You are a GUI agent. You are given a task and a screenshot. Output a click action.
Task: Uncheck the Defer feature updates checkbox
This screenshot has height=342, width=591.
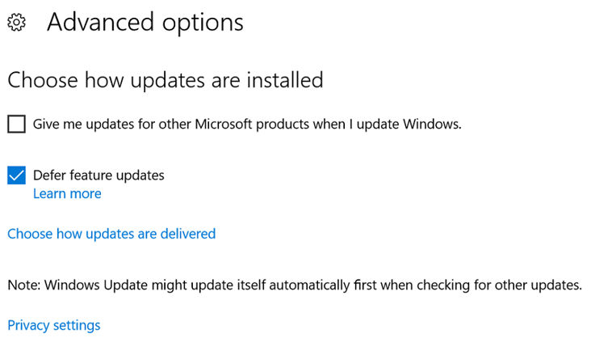point(16,175)
